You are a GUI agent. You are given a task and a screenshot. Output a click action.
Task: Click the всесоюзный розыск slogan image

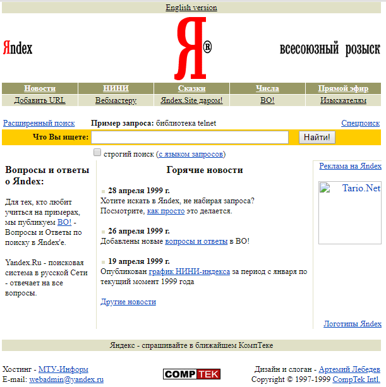(330, 49)
